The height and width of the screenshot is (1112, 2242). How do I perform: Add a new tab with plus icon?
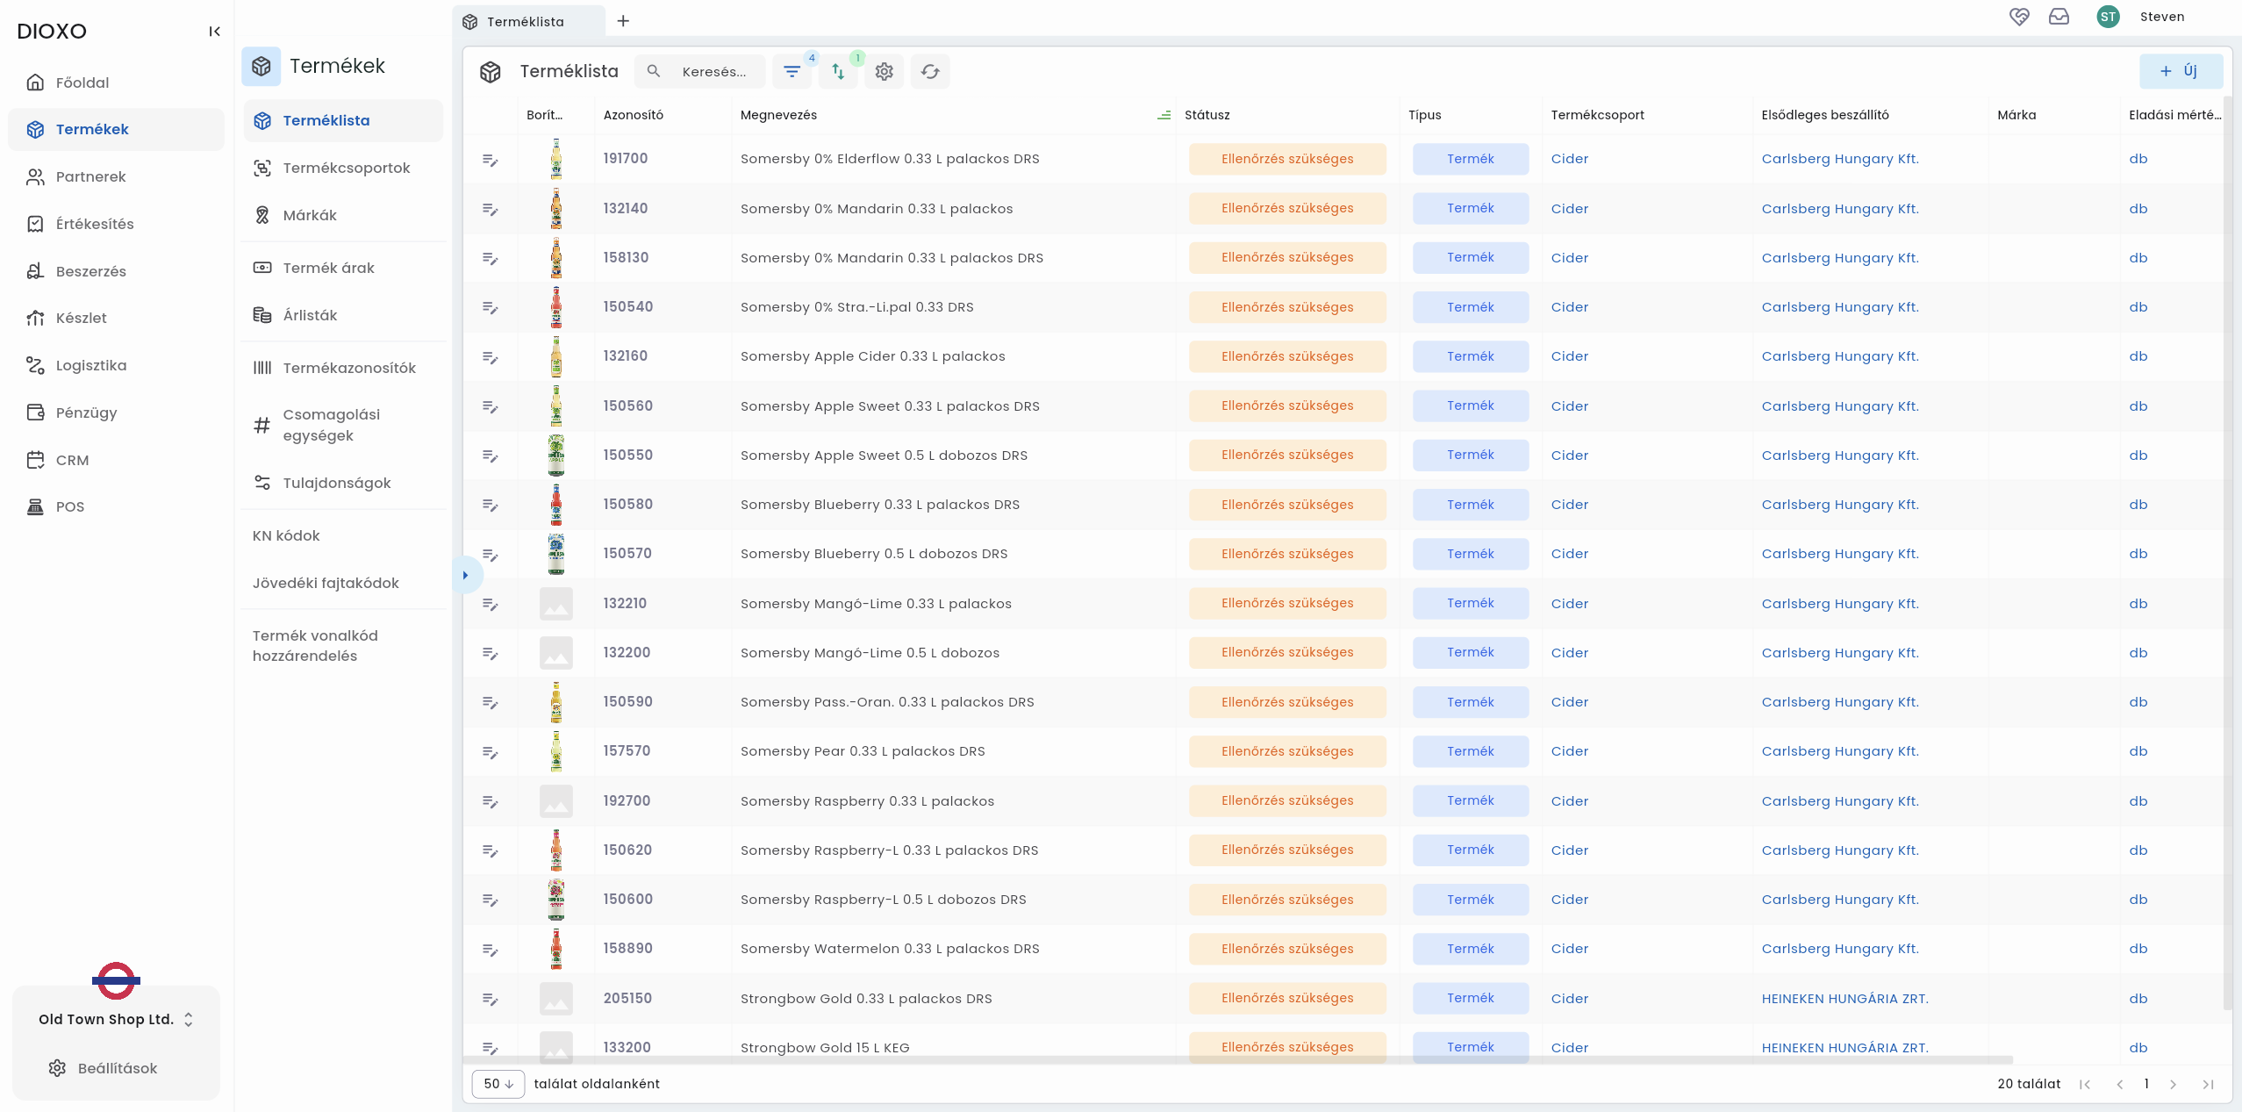tap(623, 21)
